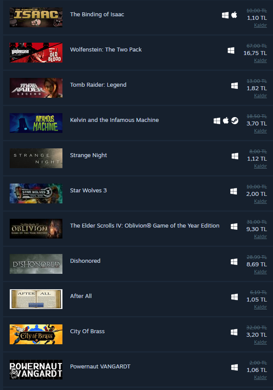Click the Windows icon for The Binding of Isaac
This screenshot has height=390, width=273.
pyautogui.click(x=225, y=15)
